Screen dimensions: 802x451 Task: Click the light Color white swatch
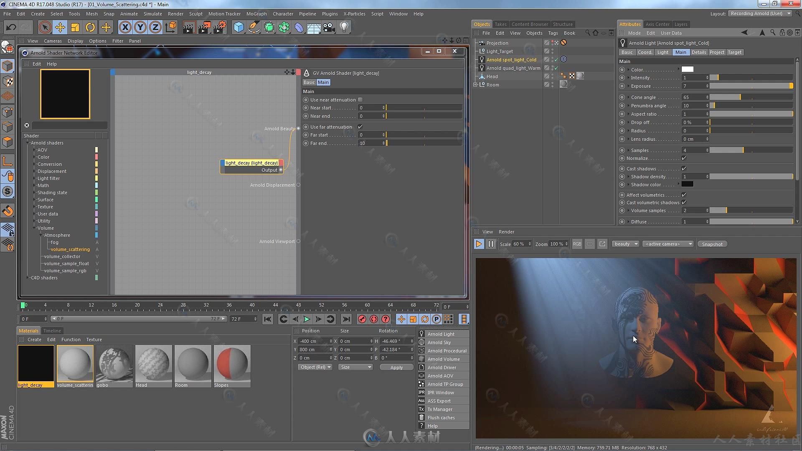click(x=687, y=69)
